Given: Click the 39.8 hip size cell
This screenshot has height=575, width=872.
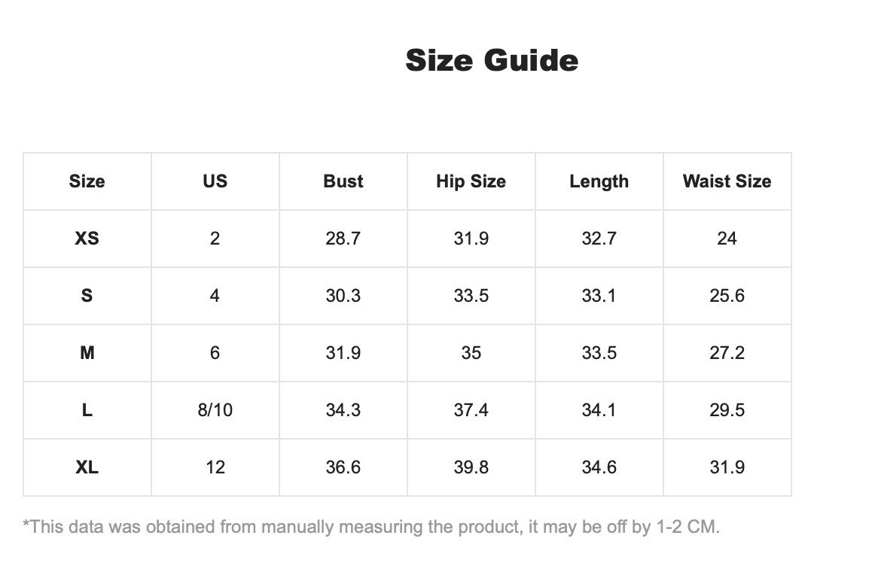Looking at the screenshot, I should pyautogui.click(x=471, y=467).
